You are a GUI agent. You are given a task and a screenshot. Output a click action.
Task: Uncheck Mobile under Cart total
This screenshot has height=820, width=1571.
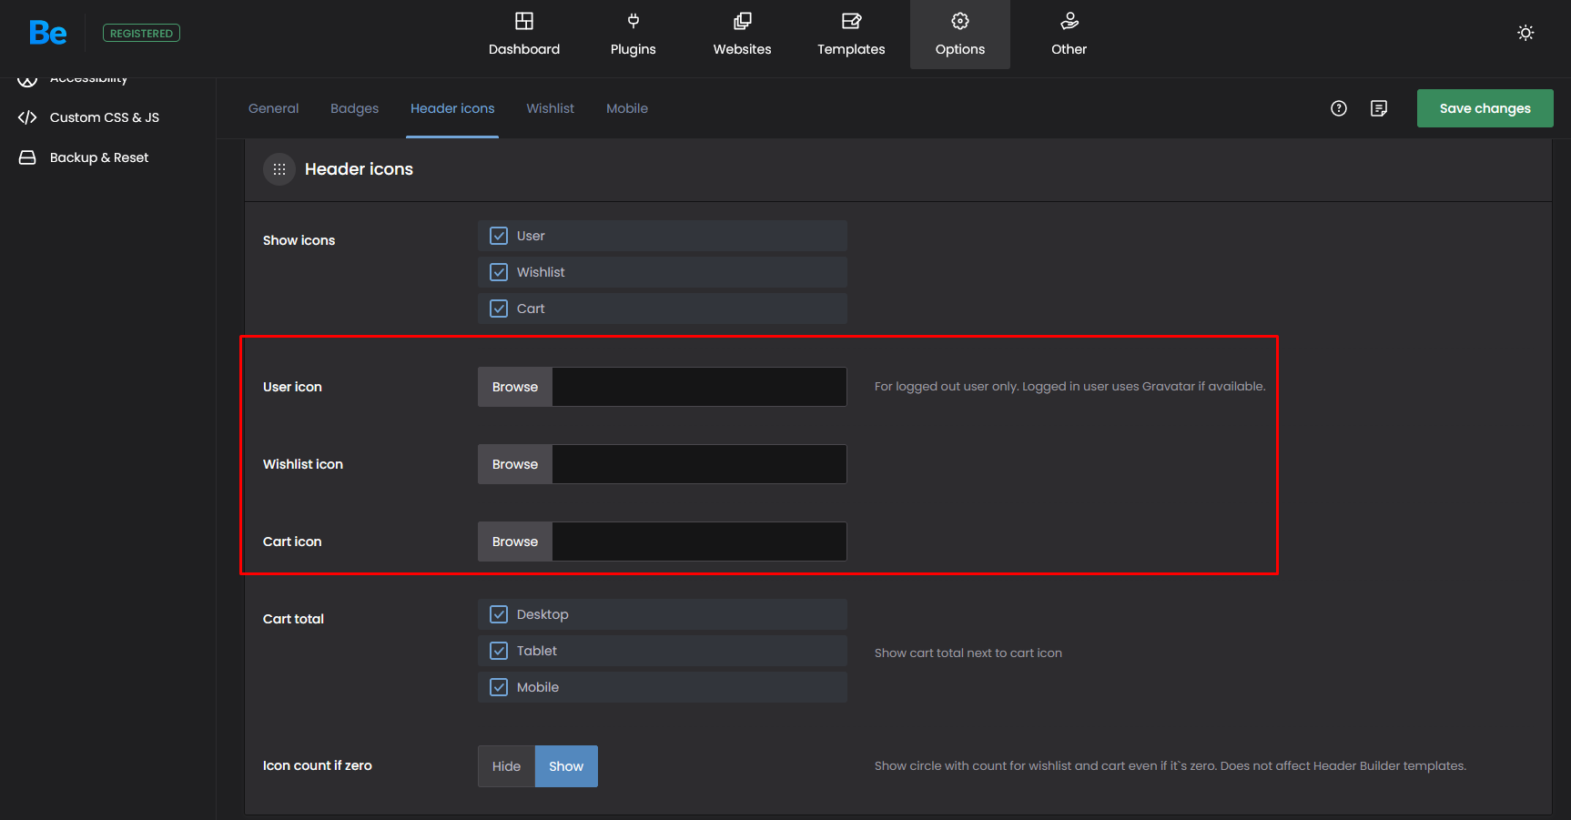[499, 687]
